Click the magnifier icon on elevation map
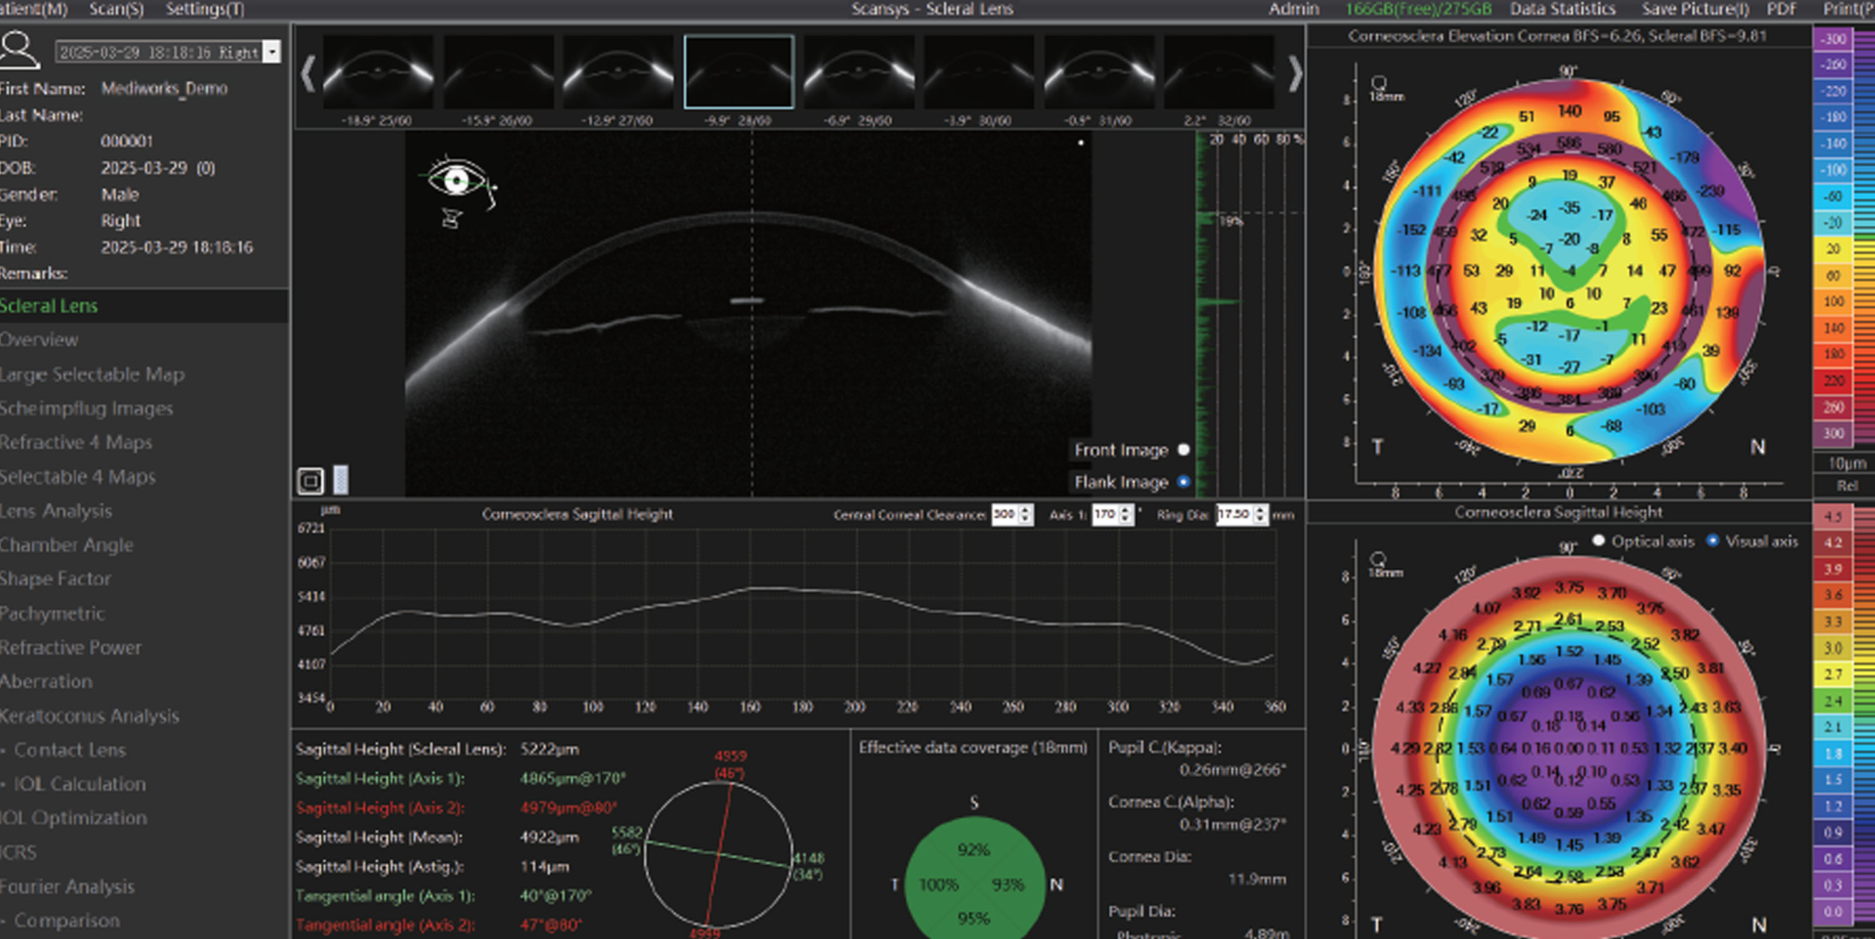This screenshot has width=1875, height=939. (x=1378, y=83)
